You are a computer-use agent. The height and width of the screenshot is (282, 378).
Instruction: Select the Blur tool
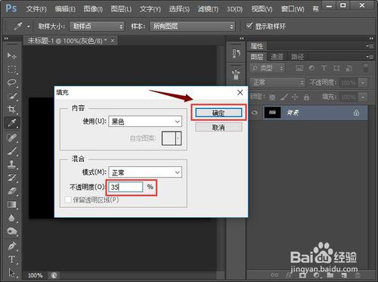[11, 218]
